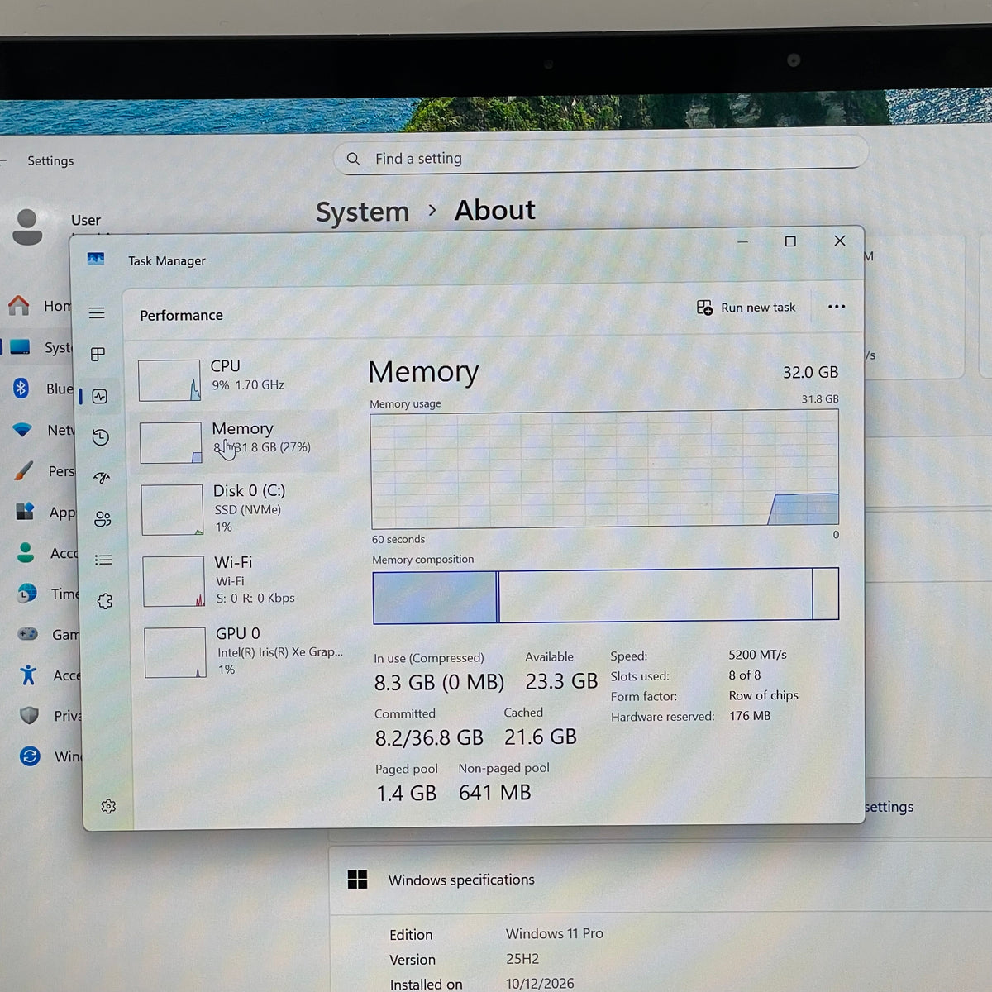The image size is (992, 992).
Task: Open the Startup apps page icon
Action: pyautogui.click(x=102, y=478)
